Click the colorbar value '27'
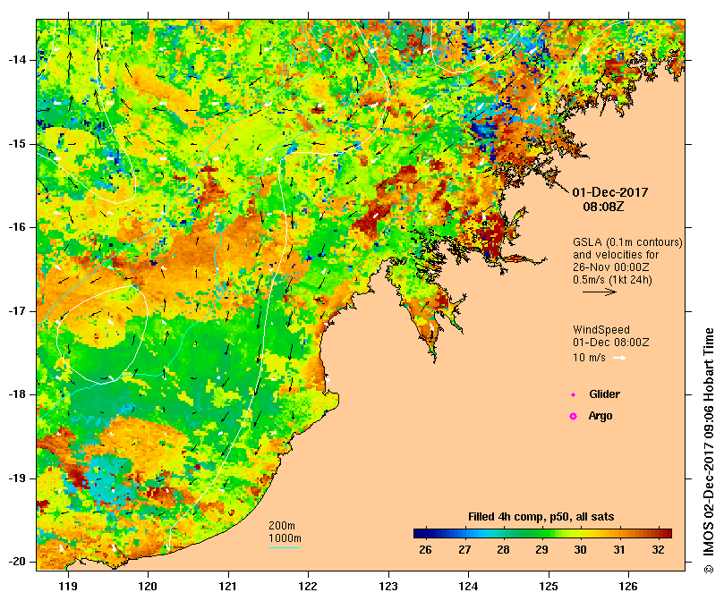 pos(464,550)
